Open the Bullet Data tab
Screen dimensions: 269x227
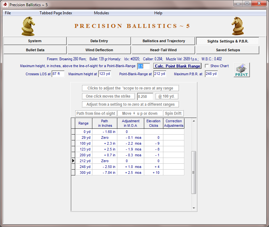[35, 50]
